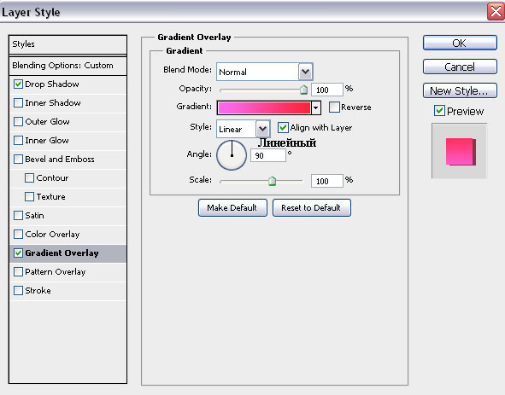Toggle the Drop Shadow checkbox
The width and height of the screenshot is (505, 395).
[x=18, y=84]
